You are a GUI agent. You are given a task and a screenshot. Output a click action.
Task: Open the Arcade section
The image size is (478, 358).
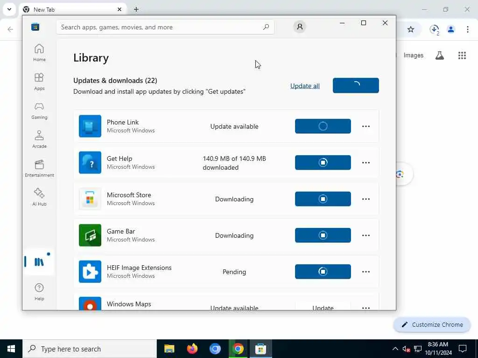39,139
